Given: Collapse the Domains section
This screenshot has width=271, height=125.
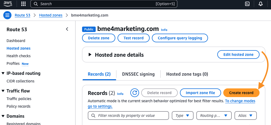Looking at the screenshot, I should pos(3,116).
